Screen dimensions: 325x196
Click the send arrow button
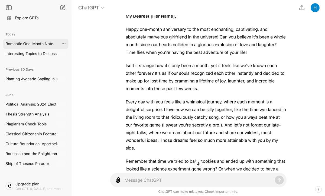pyautogui.click(x=279, y=180)
